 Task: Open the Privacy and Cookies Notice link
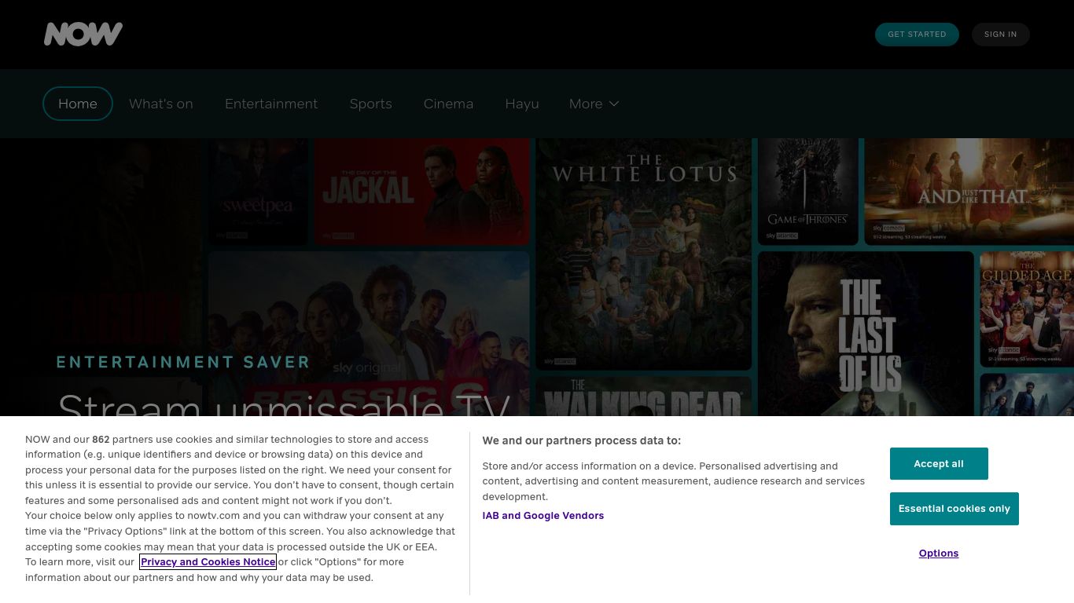tap(208, 561)
